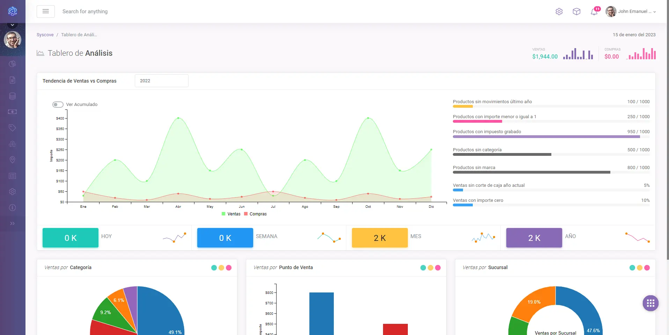Click chevron above sidebar profile photo
The height and width of the screenshot is (335, 669).
pyautogui.click(x=12, y=25)
